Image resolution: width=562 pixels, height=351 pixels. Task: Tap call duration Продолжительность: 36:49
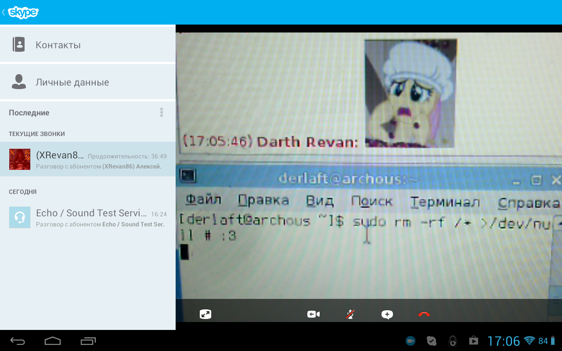[x=127, y=156]
